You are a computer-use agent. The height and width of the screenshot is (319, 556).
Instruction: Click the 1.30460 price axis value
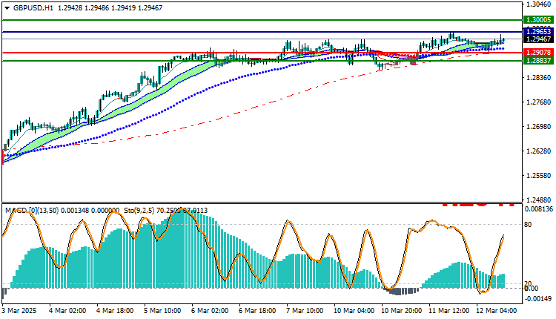[x=539, y=4]
